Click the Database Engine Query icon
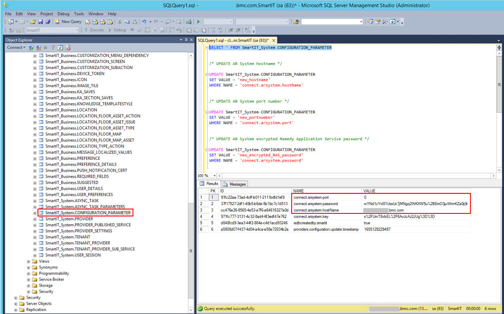The height and width of the screenshot is (314, 504). [x=88, y=22]
